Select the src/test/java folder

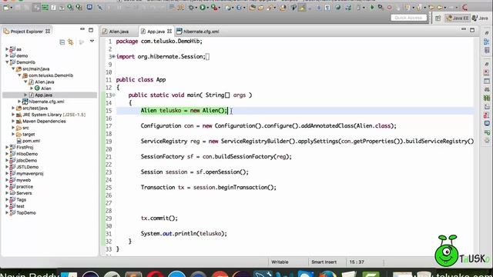tap(35, 108)
